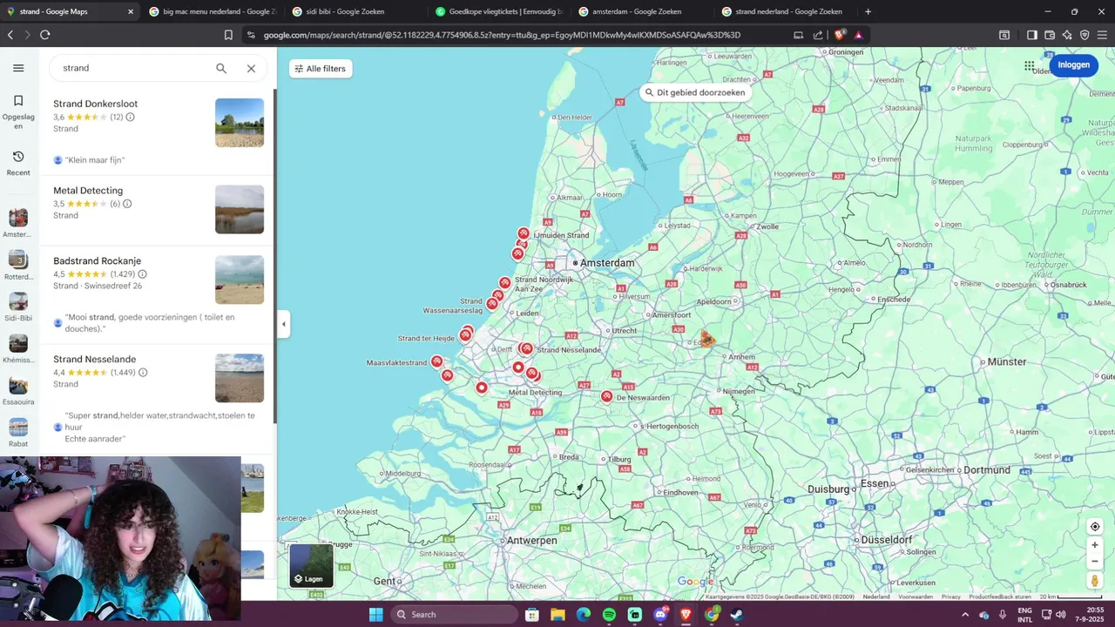This screenshot has height=627, width=1115.
Task: Click the Strand ter Heijde map pin
Action: click(465, 334)
